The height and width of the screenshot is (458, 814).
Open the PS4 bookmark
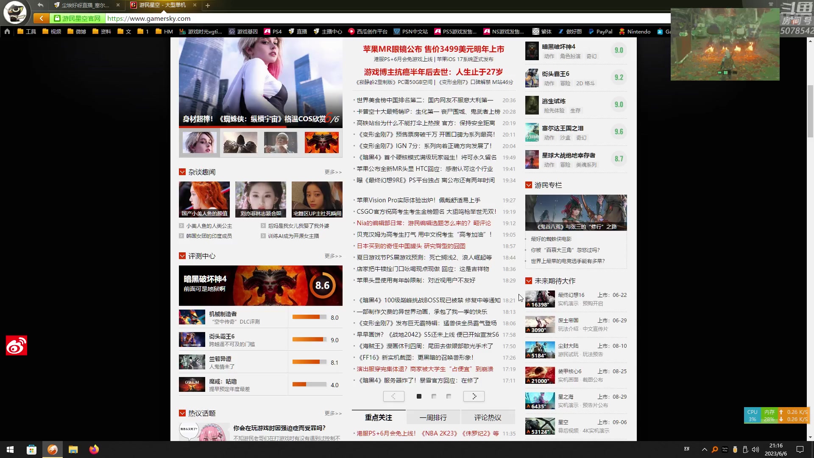273,31
